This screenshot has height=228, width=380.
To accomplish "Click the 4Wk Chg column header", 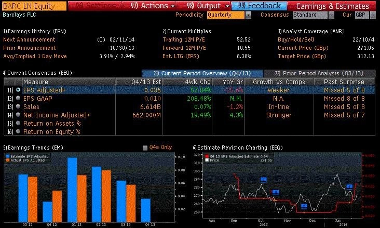I will pyautogui.click(x=187, y=82).
